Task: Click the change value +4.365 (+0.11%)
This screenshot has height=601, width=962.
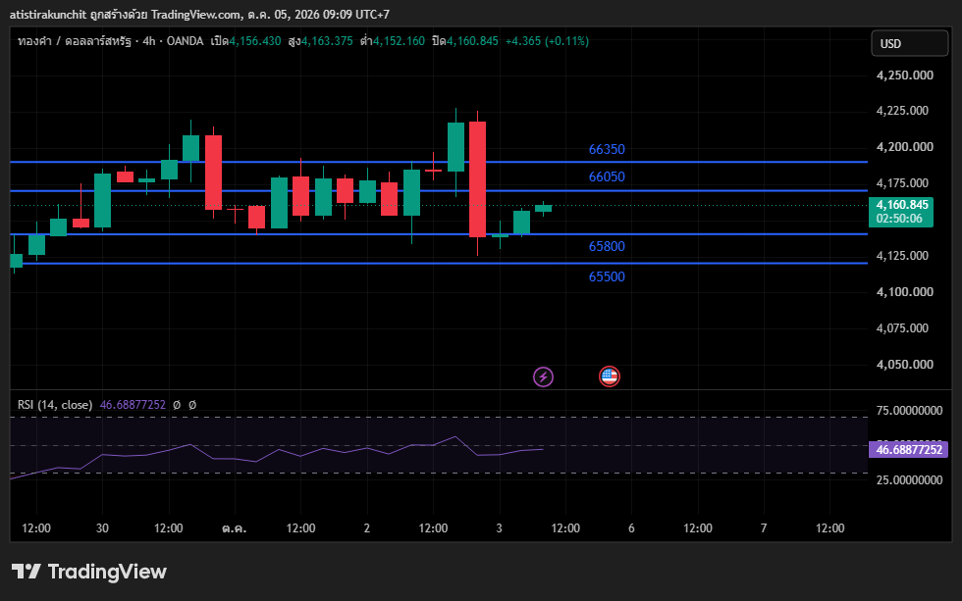Action: point(548,41)
